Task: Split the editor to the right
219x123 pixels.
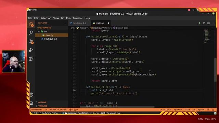Action: click(x=208, y=23)
